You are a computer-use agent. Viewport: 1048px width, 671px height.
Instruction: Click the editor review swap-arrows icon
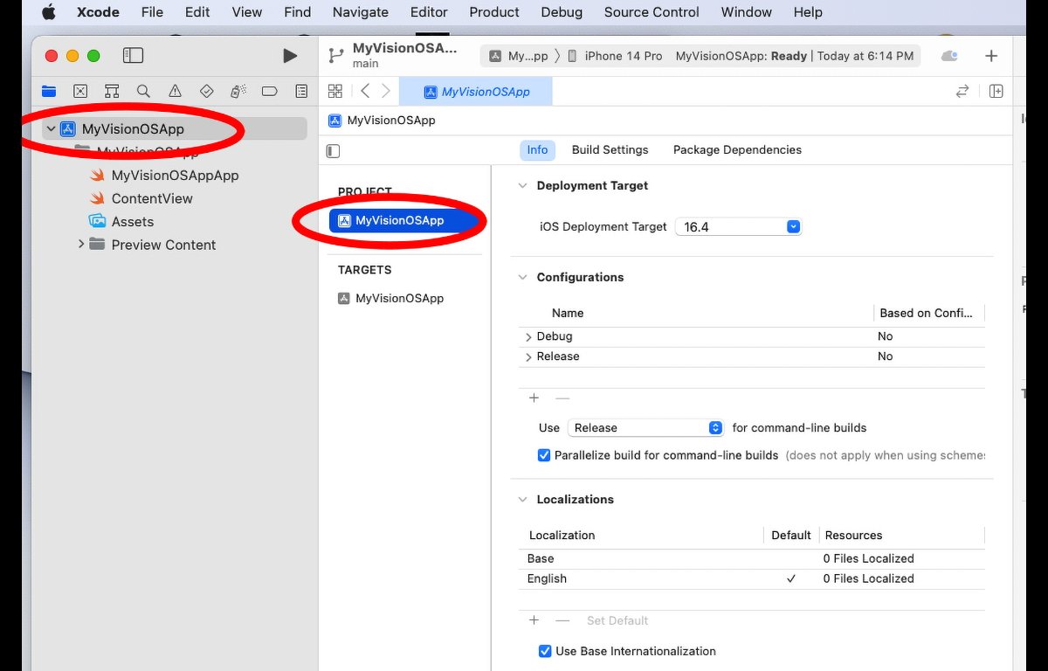point(962,91)
